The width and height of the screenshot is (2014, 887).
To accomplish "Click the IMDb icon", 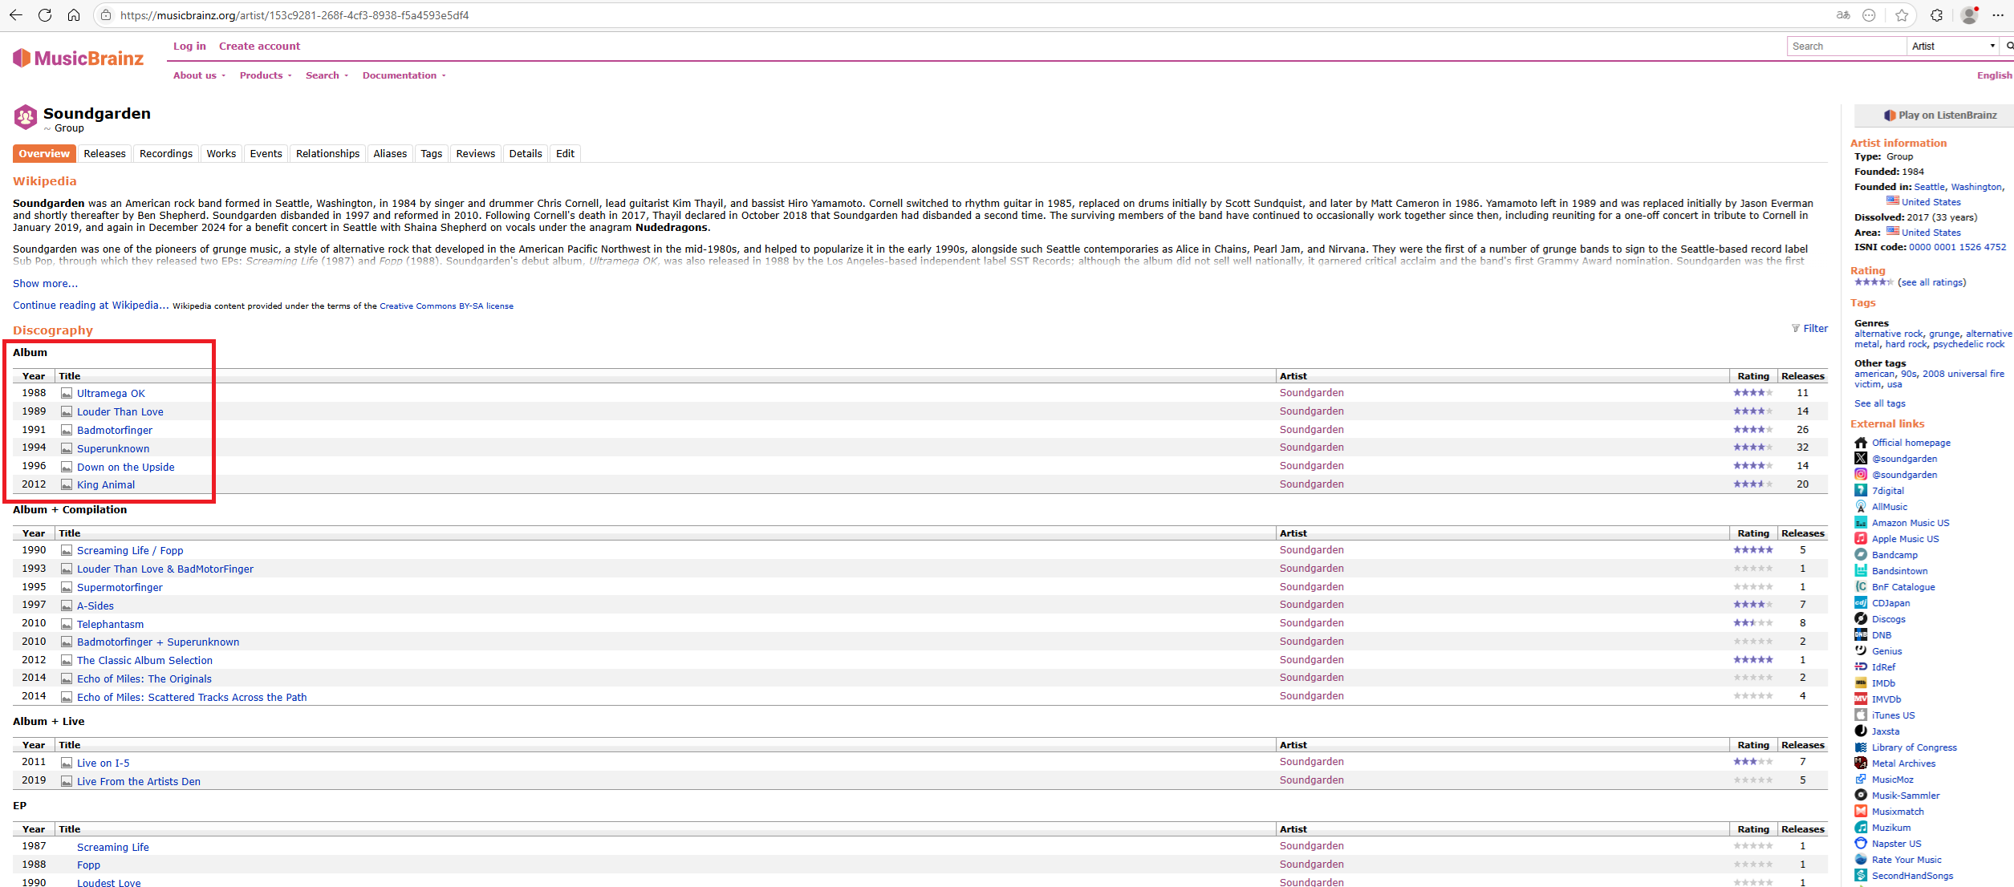I will tap(1861, 683).
